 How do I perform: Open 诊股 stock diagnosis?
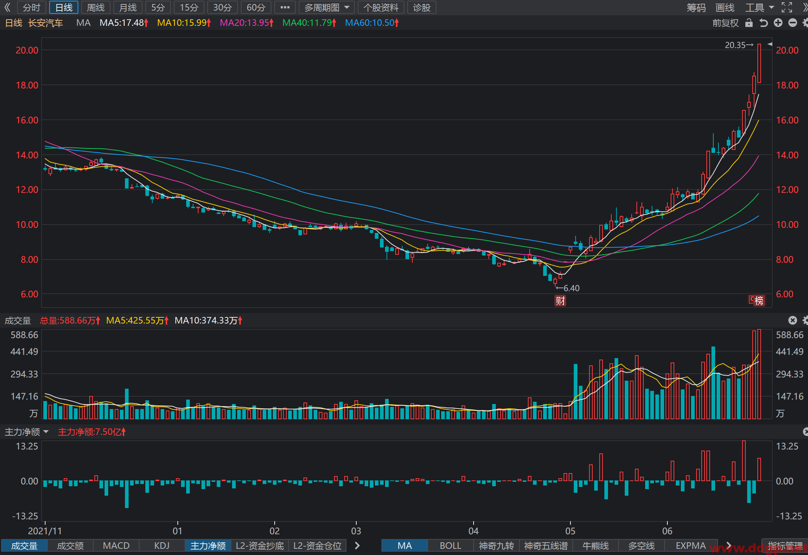coord(422,7)
